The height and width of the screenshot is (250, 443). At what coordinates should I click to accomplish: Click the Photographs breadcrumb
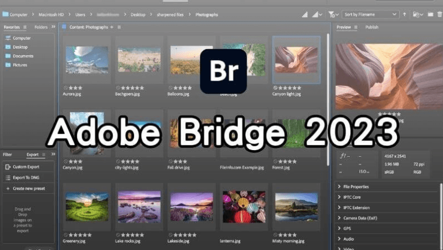click(x=207, y=15)
